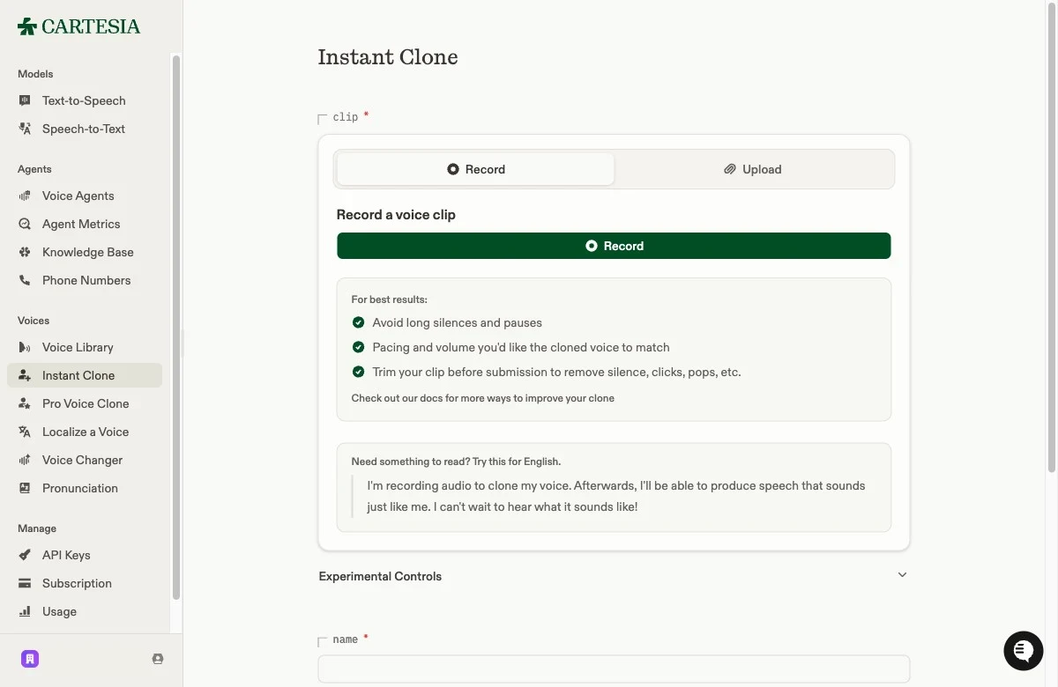Click the page scrollbar on right edge

click(x=1052, y=238)
